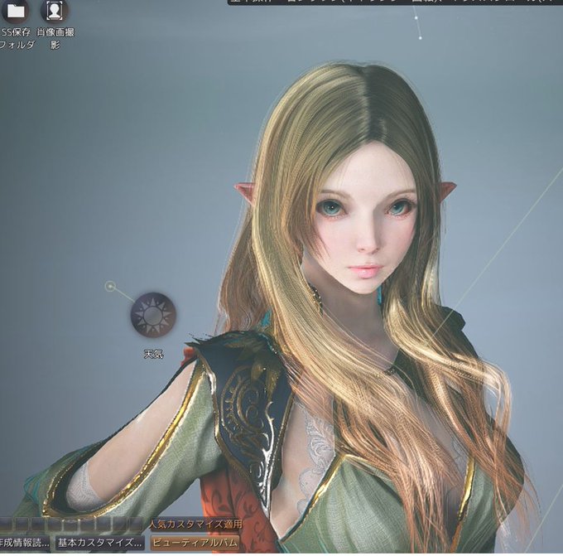Screen dimensions: 563x556
Task: Click the 作成情報読… load button
Action: tap(25, 543)
